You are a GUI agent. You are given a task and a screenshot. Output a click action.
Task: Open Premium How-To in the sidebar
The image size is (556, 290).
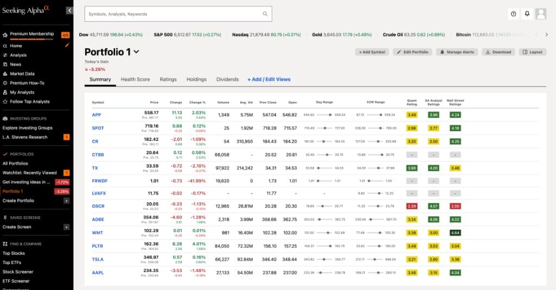click(27, 83)
